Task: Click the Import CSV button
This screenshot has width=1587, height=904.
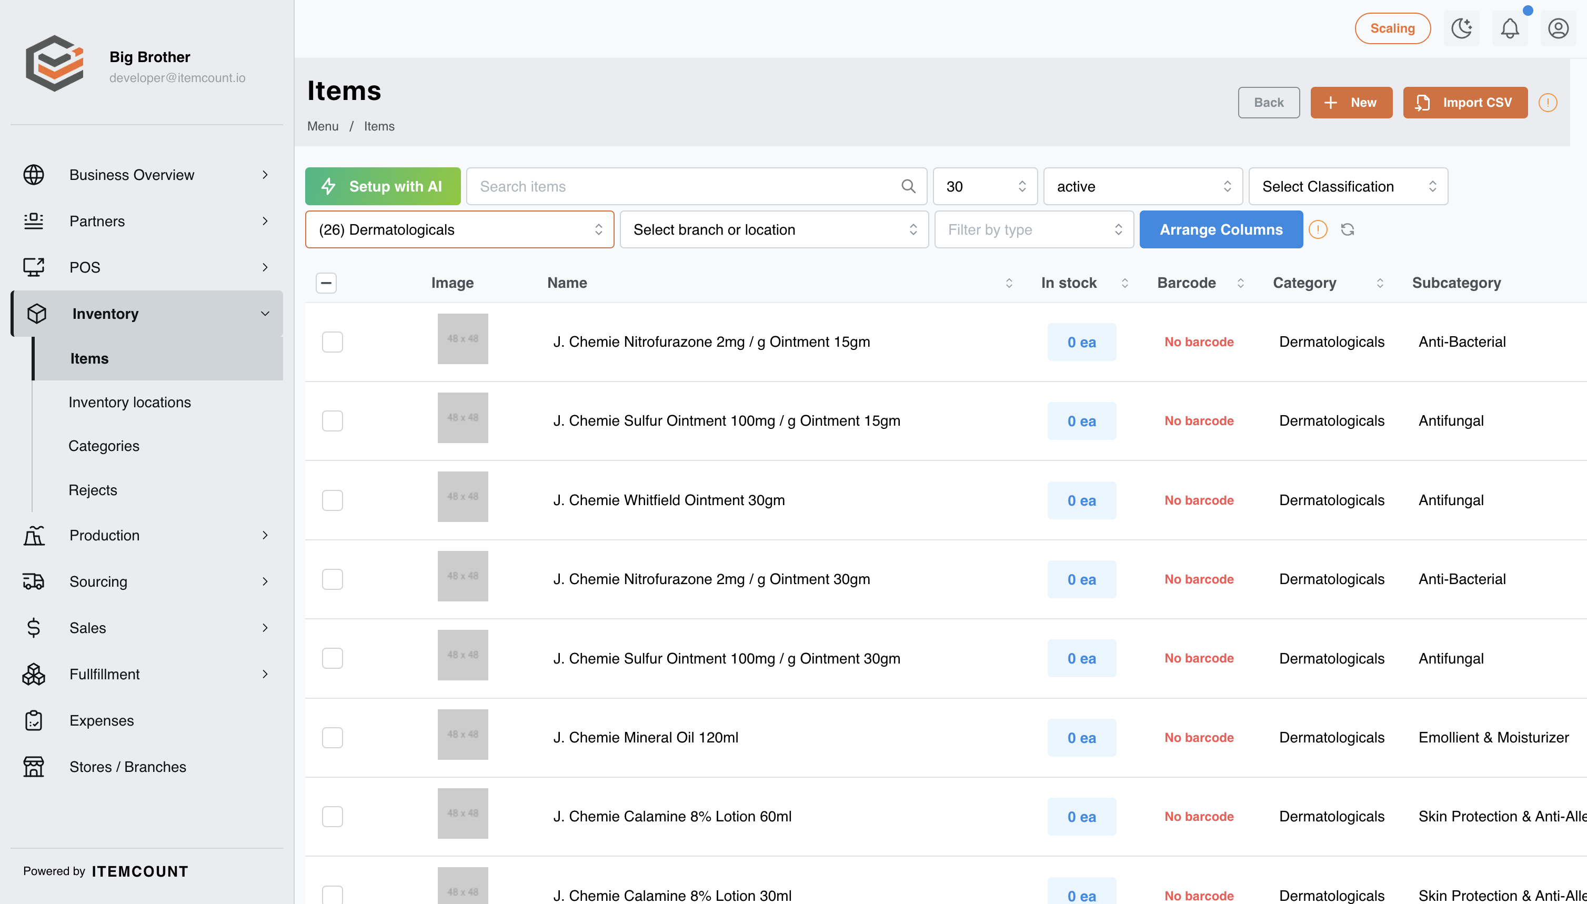Action: [1465, 103]
